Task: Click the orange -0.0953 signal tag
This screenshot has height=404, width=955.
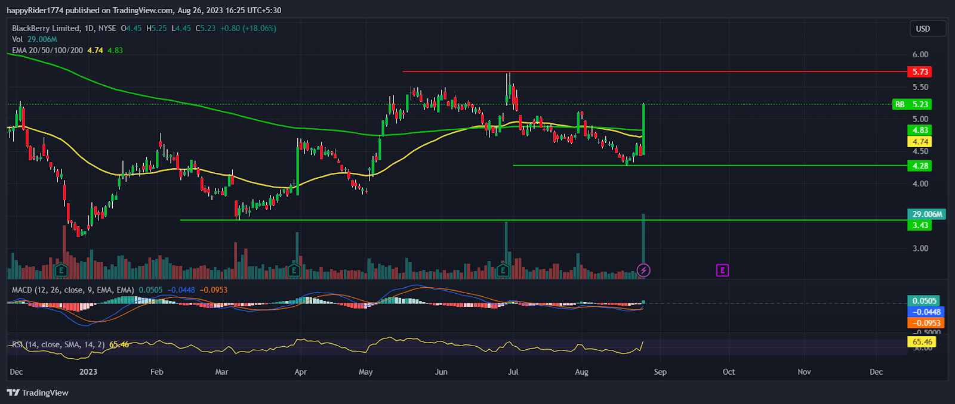Action: point(926,323)
